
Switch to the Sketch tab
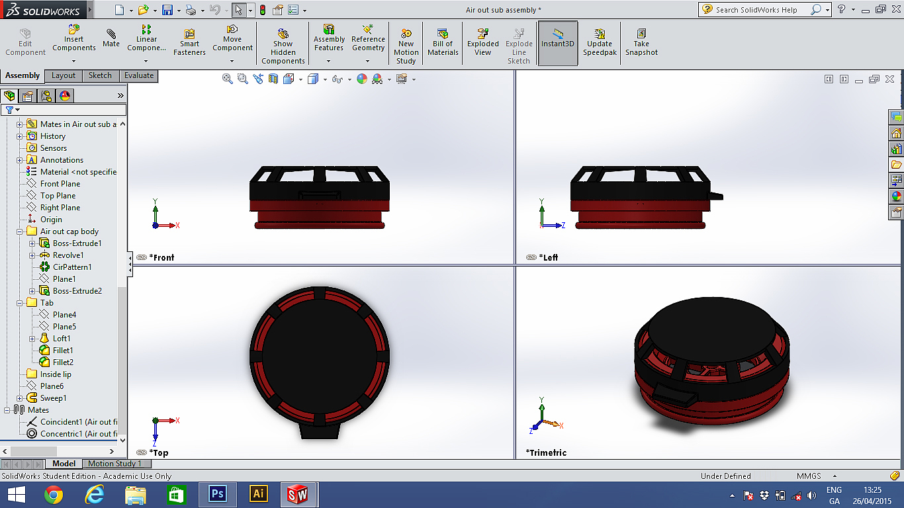[x=100, y=75]
